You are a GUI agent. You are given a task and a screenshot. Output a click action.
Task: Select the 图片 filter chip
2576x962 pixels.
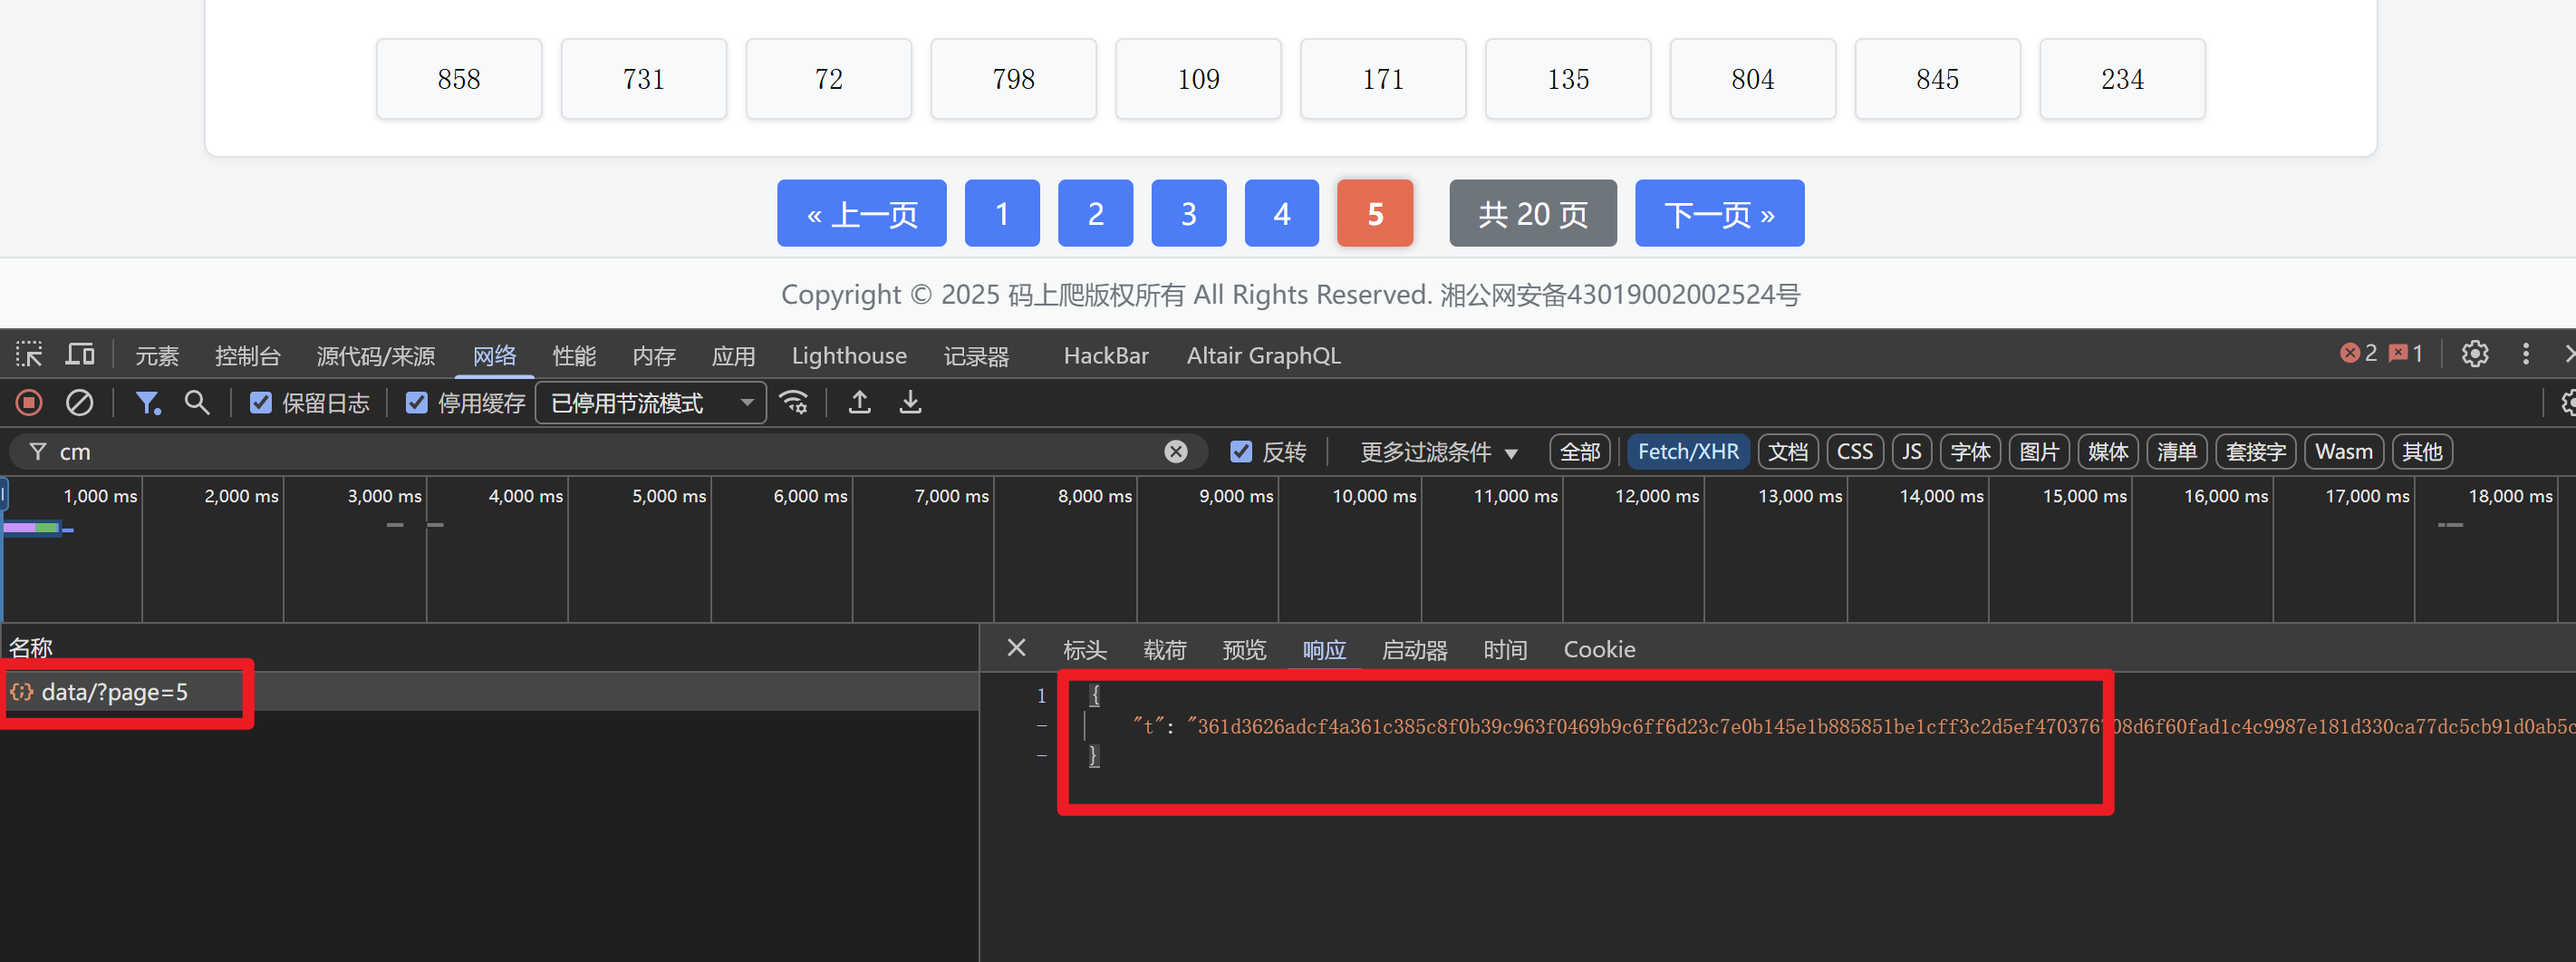click(x=2039, y=452)
